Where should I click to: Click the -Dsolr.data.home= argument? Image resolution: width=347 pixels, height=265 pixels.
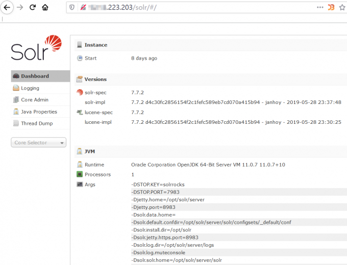[153, 215]
